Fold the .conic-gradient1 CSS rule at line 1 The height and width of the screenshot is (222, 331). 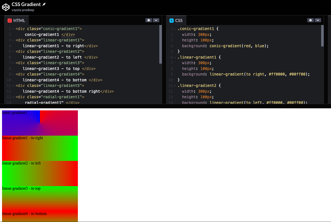coord(175,29)
